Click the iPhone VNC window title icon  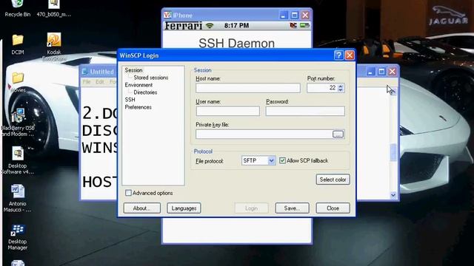(x=167, y=15)
